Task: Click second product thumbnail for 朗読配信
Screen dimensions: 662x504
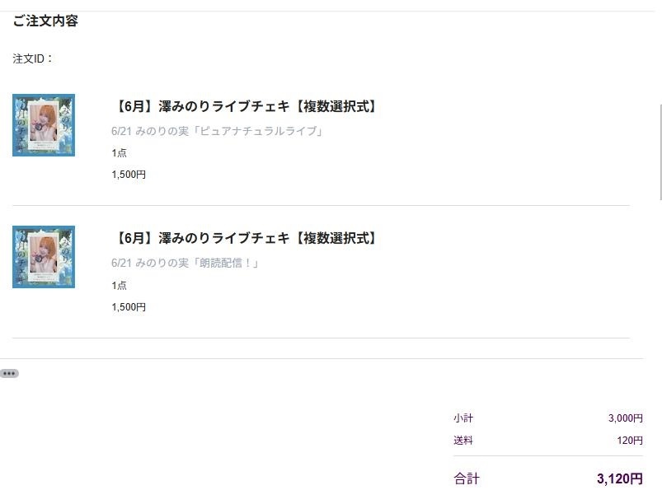Action: click(x=44, y=257)
